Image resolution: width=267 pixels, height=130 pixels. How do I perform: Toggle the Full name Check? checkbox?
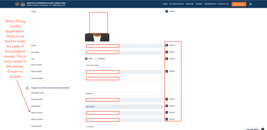pyautogui.click(x=167, y=52)
